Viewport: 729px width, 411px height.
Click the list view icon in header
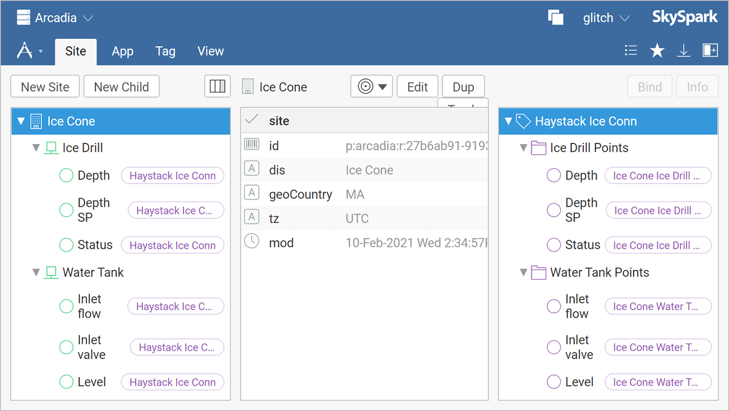pyautogui.click(x=631, y=51)
